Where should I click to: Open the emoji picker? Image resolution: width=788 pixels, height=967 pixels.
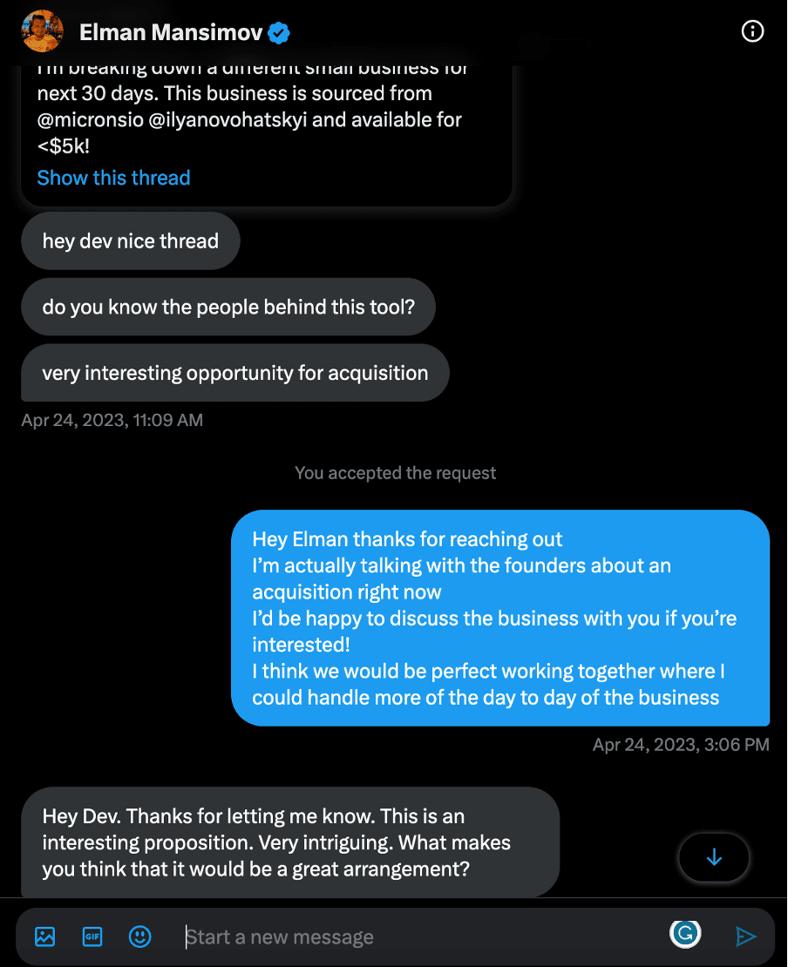tap(140, 937)
